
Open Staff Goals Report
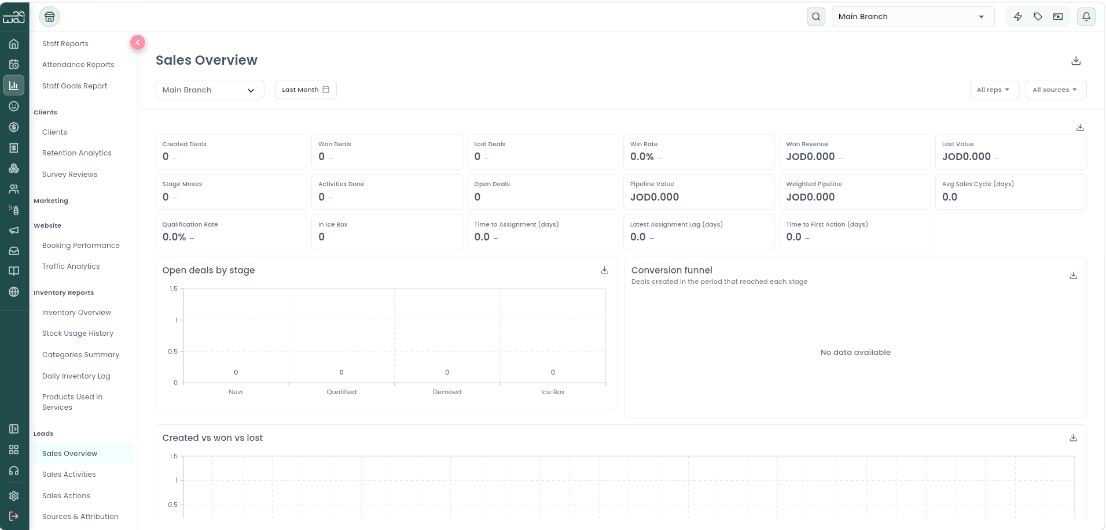pyautogui.click(x=75, y=86)
